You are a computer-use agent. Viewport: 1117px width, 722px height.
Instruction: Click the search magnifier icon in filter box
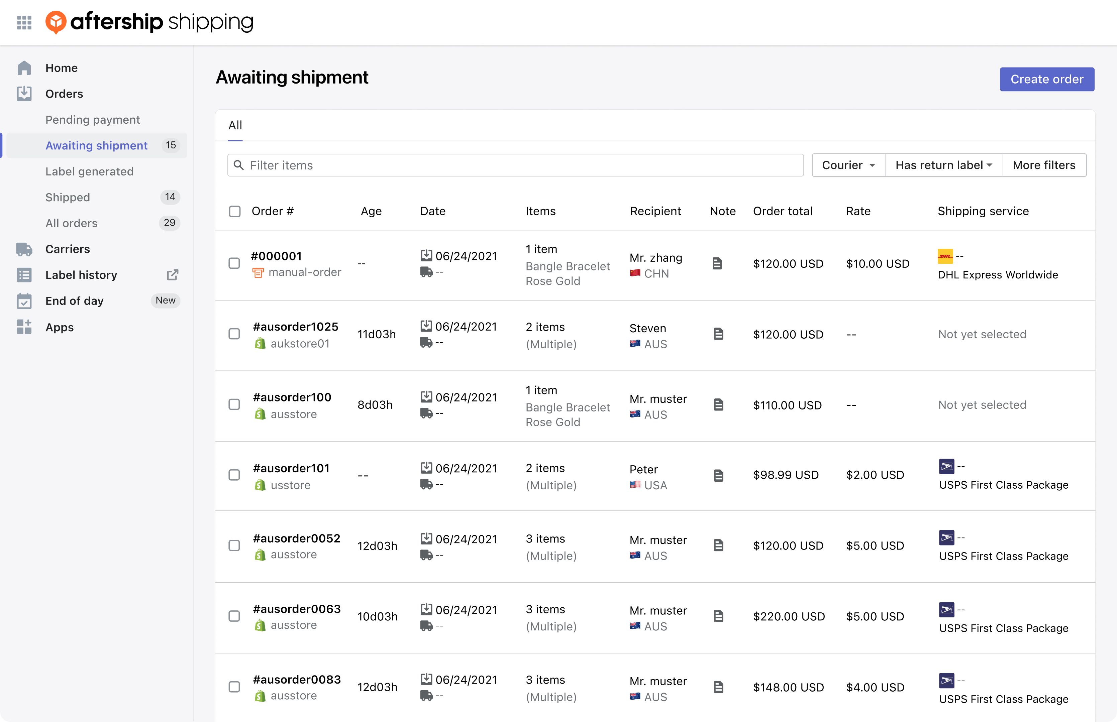(x=239, y=165)
